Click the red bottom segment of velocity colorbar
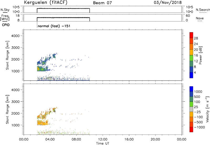Image resolution: width=210 pixels, height=145 pixels. click(191, 130)
